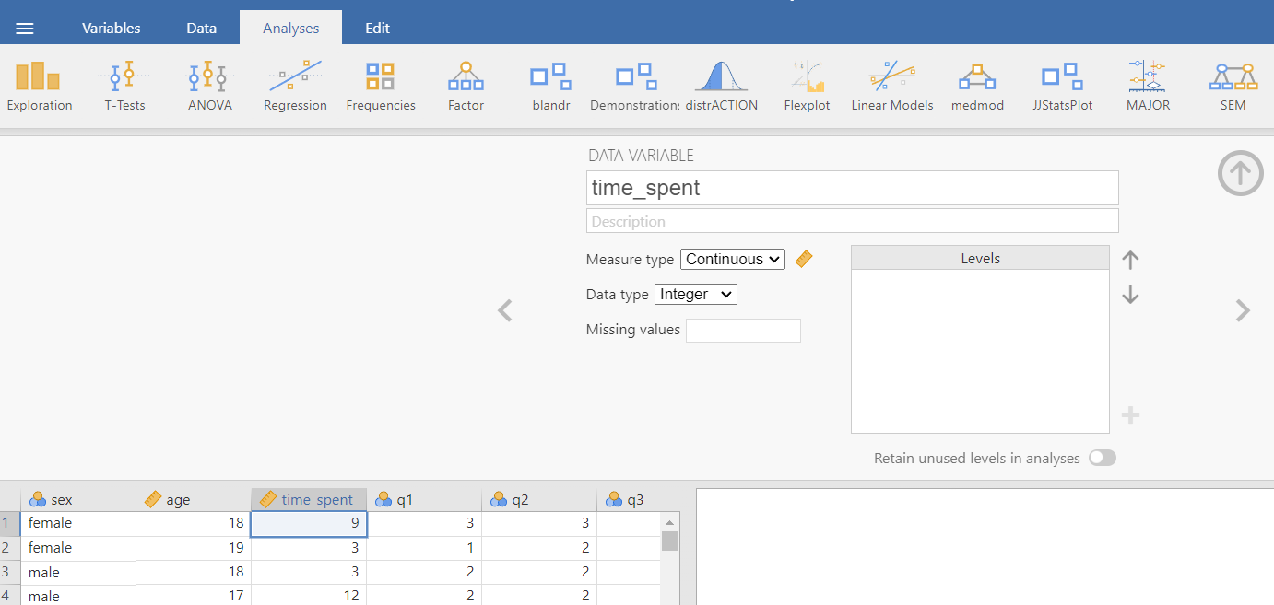The width and height of the screenshot is (1274, 605).
Task: Open the Factor analysis icon
Action: pyautogui.click(x=466, y=87)
